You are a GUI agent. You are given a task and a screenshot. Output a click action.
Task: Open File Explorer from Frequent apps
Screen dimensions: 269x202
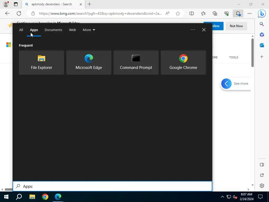41,63
